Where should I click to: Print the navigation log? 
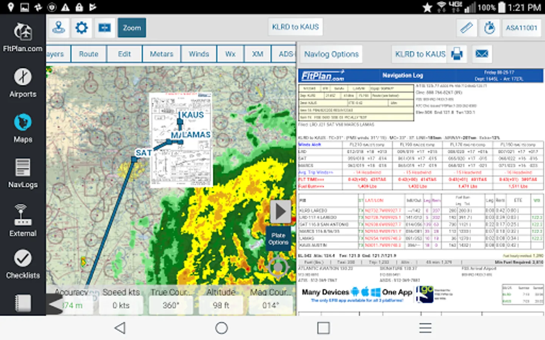(457, 54)
